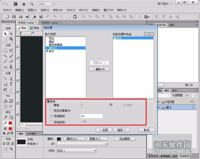This screenshot has height=159, width=200.
Task: Swap stroke and fill colors
Action: click(12, 133)
